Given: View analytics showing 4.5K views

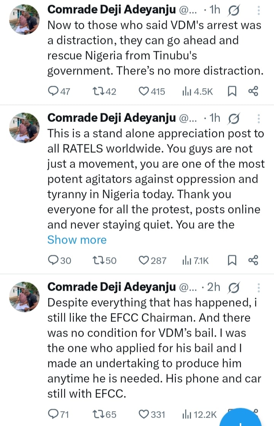Looking at the screenshot, I should tap(198, 91).
